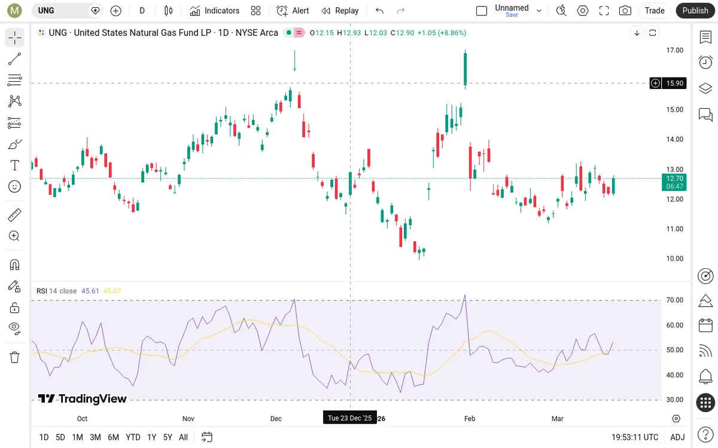Open the go to date picker

coord(207,437)
